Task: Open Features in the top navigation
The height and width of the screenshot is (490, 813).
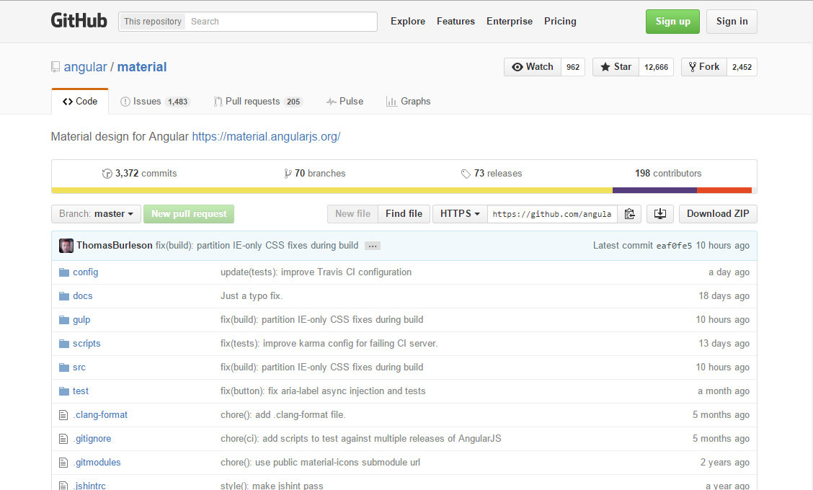Action: [456, 22]
